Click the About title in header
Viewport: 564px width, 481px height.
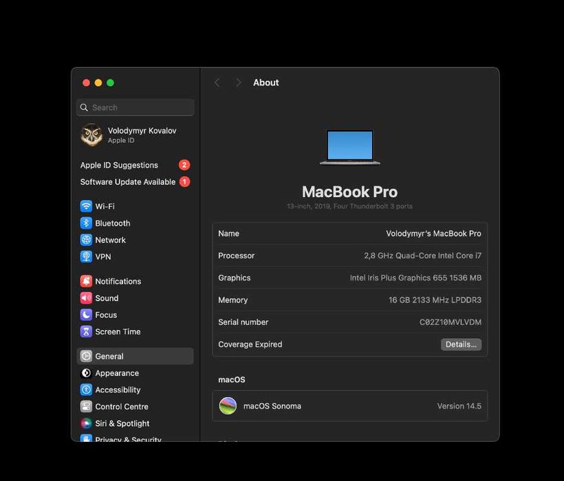tap(265, 82)
